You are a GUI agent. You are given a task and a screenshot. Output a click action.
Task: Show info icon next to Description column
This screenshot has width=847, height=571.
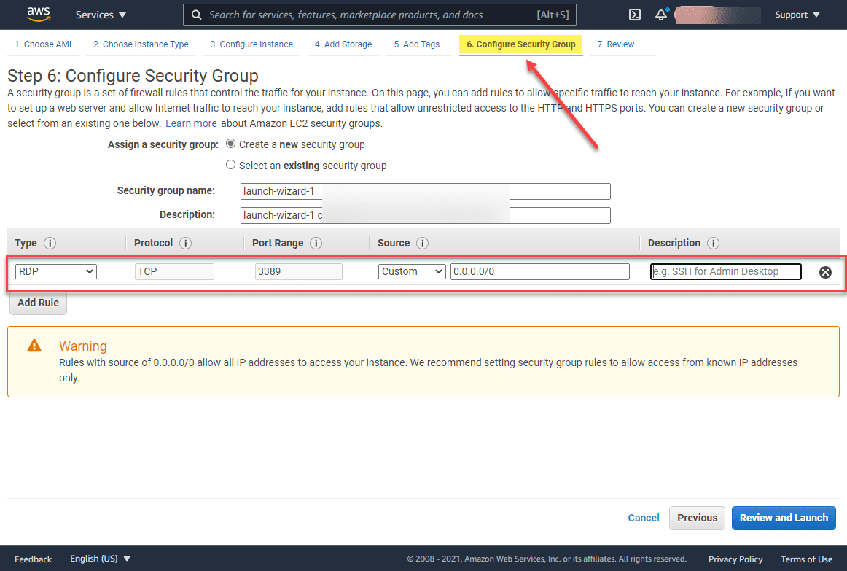coord(713,243)
